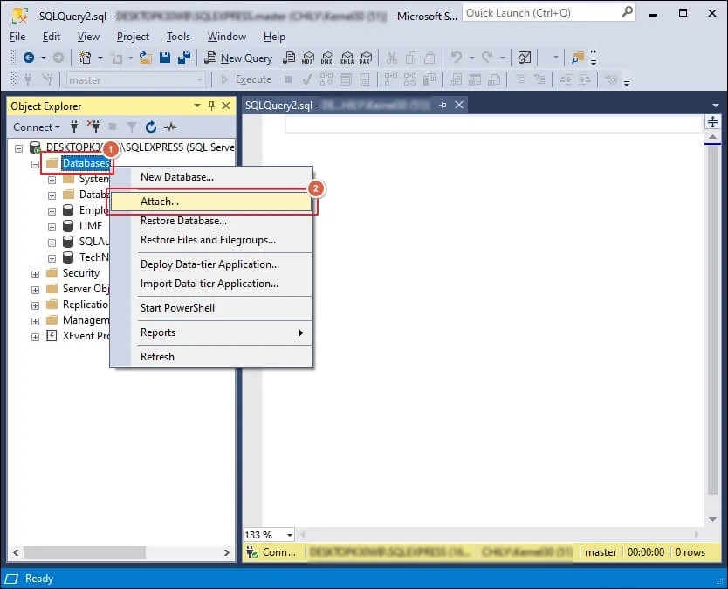This screenshot has height=589, width=728.
Task: Close the Object Explorer panel
Action: [x=226, y=106]
